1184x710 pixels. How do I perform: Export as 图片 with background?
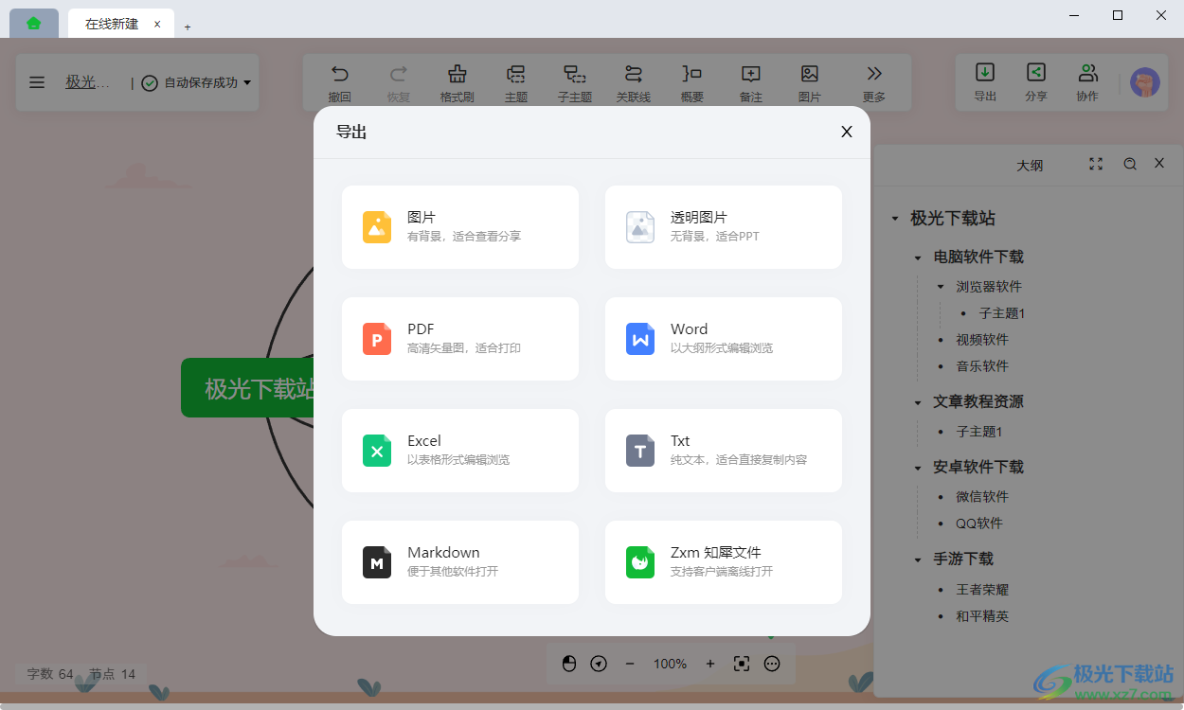point(460,227)
